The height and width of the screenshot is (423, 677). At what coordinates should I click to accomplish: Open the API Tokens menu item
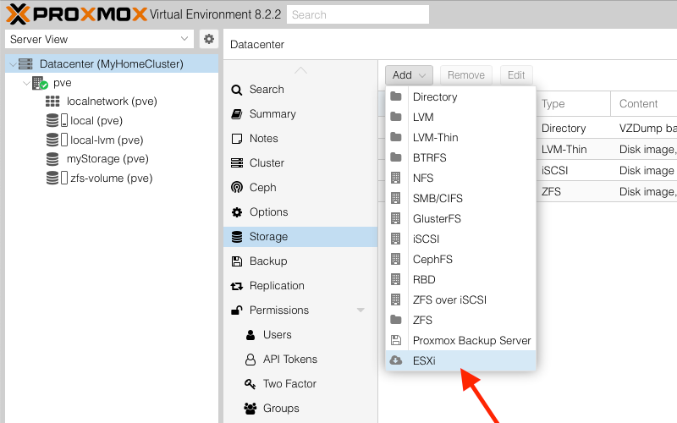point(300,360)
